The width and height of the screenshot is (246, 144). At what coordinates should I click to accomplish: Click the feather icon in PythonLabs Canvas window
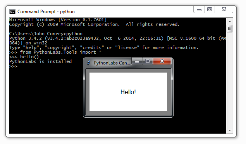pos(89,63)
